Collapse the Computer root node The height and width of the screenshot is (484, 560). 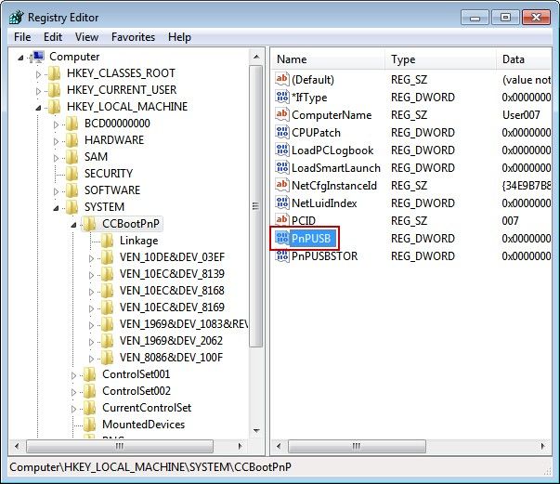[20, 58]
